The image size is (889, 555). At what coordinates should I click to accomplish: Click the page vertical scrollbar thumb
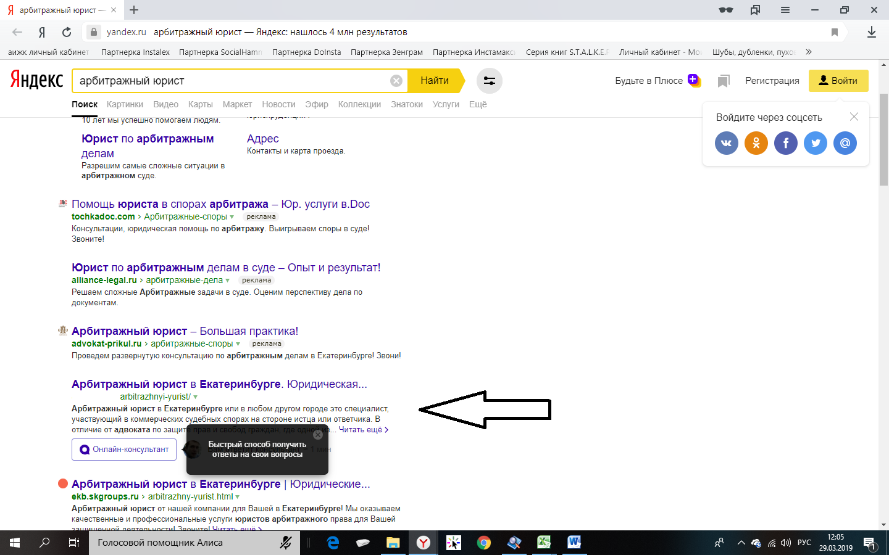click(x=883, y=139)
